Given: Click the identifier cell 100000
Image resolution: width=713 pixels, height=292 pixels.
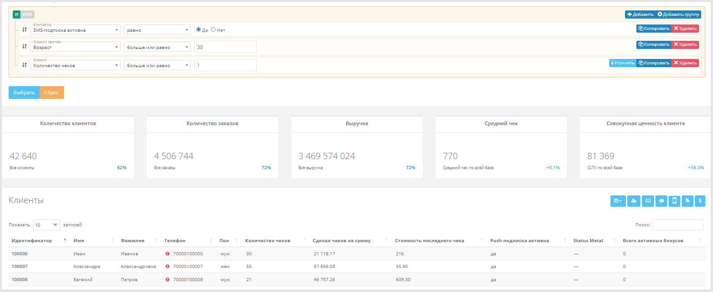Looking at the screenshot, I should [20, 254].
